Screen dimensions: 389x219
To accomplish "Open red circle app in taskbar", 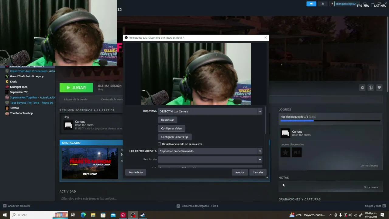I will [x=123, y=215].
